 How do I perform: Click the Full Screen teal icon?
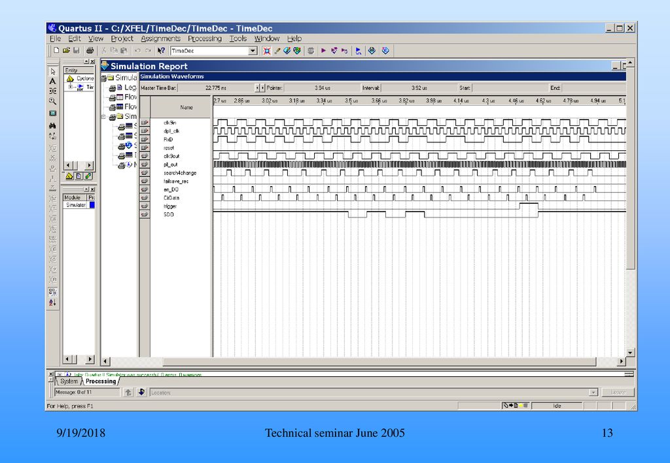(52, 114)
